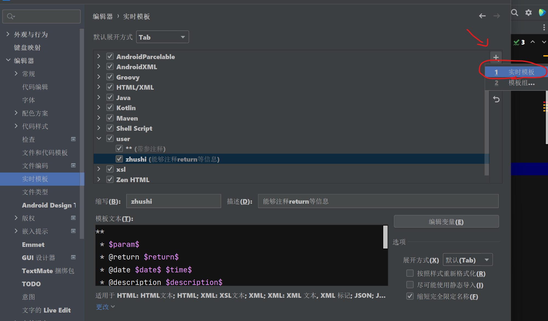Click the search magnifier icon top right
The image size is (548, 321).
click(515, 13)
